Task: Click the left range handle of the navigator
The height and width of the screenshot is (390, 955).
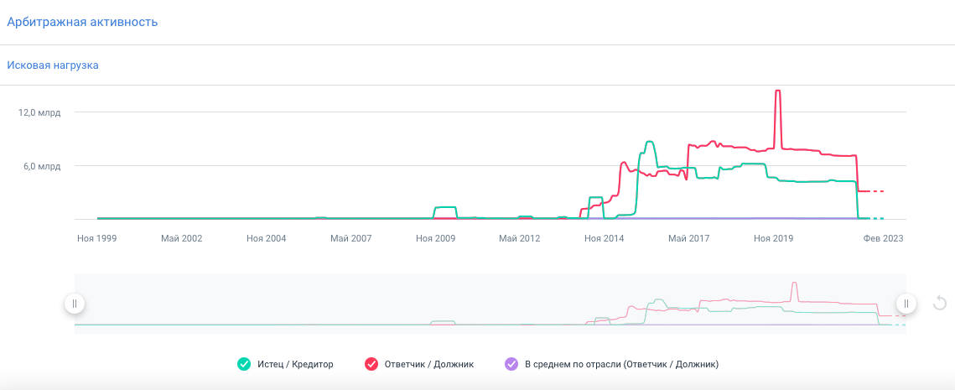Action: pos(75,304)
